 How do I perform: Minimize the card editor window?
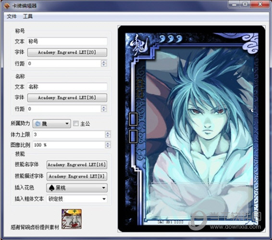pos(234,4)
